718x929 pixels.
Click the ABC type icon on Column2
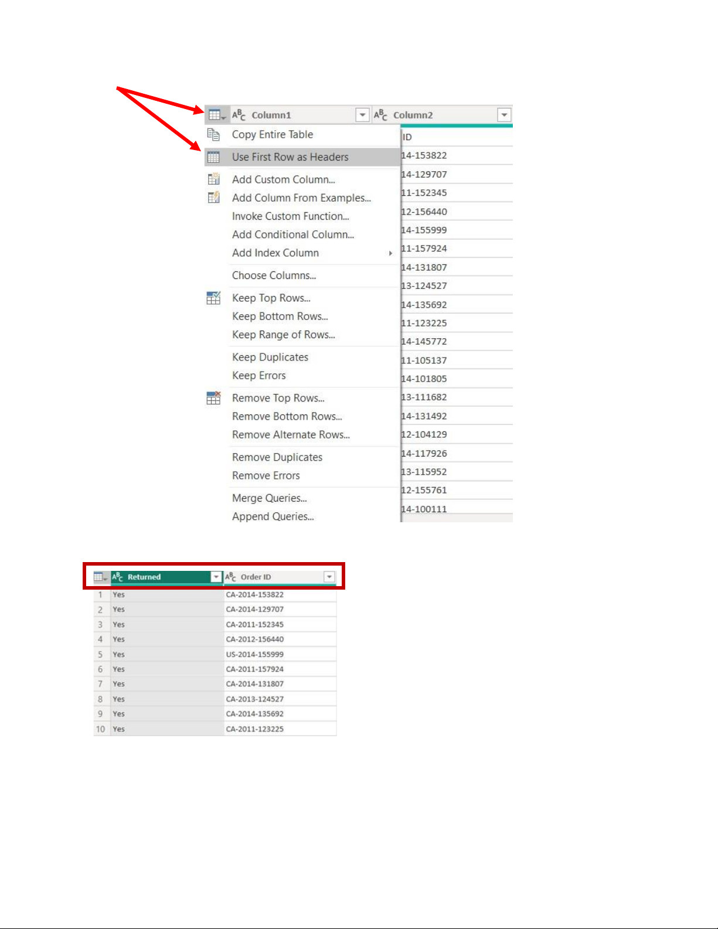[380, 115]
